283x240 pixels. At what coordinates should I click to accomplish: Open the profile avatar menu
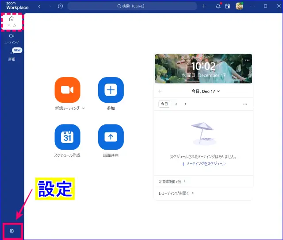pos(239,6)
